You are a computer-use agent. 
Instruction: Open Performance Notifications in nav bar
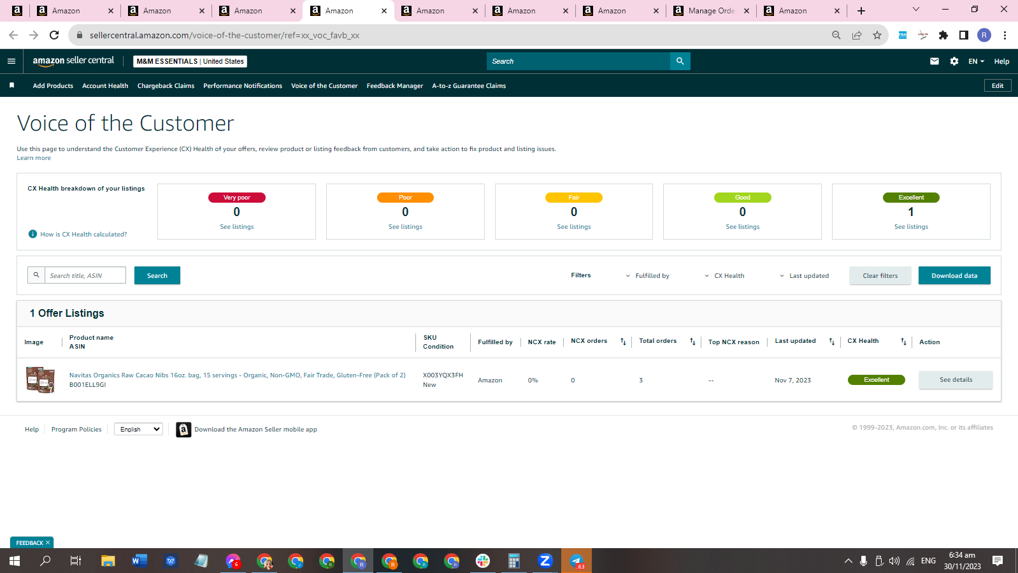[x=243, y=85]
